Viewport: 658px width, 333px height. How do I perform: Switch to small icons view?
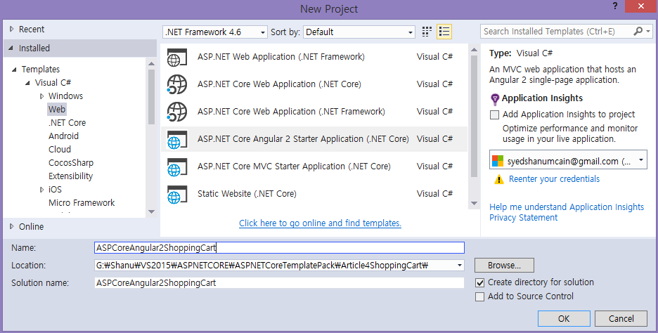427,32
